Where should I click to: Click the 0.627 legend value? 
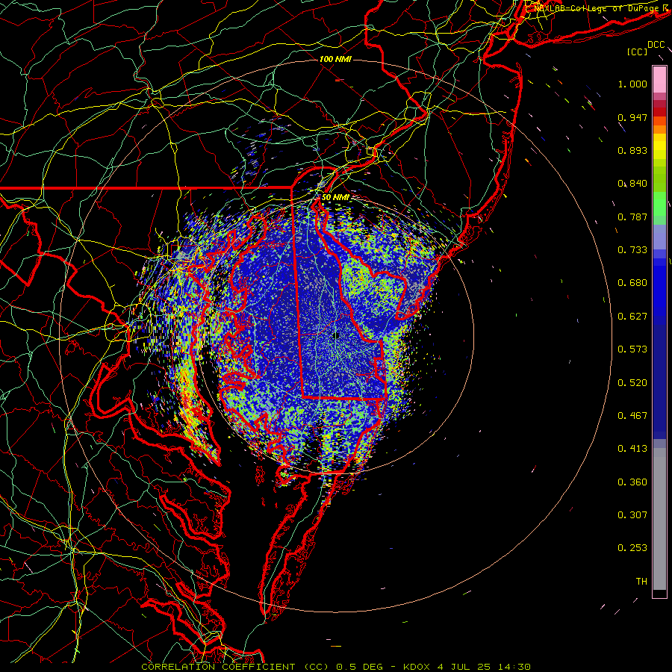point(632,317)
